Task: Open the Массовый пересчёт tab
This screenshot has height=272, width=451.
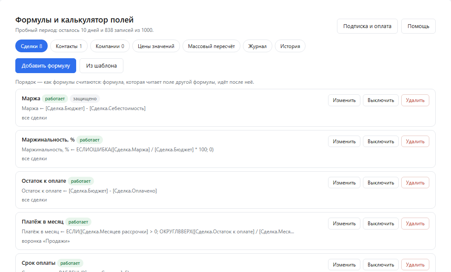Action: (211, 46)
